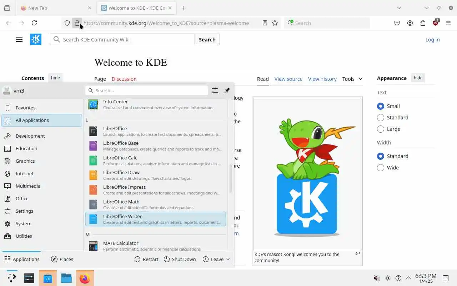Open Firefox application menu button
Screen dimensions: 457x286
(448, 23)
